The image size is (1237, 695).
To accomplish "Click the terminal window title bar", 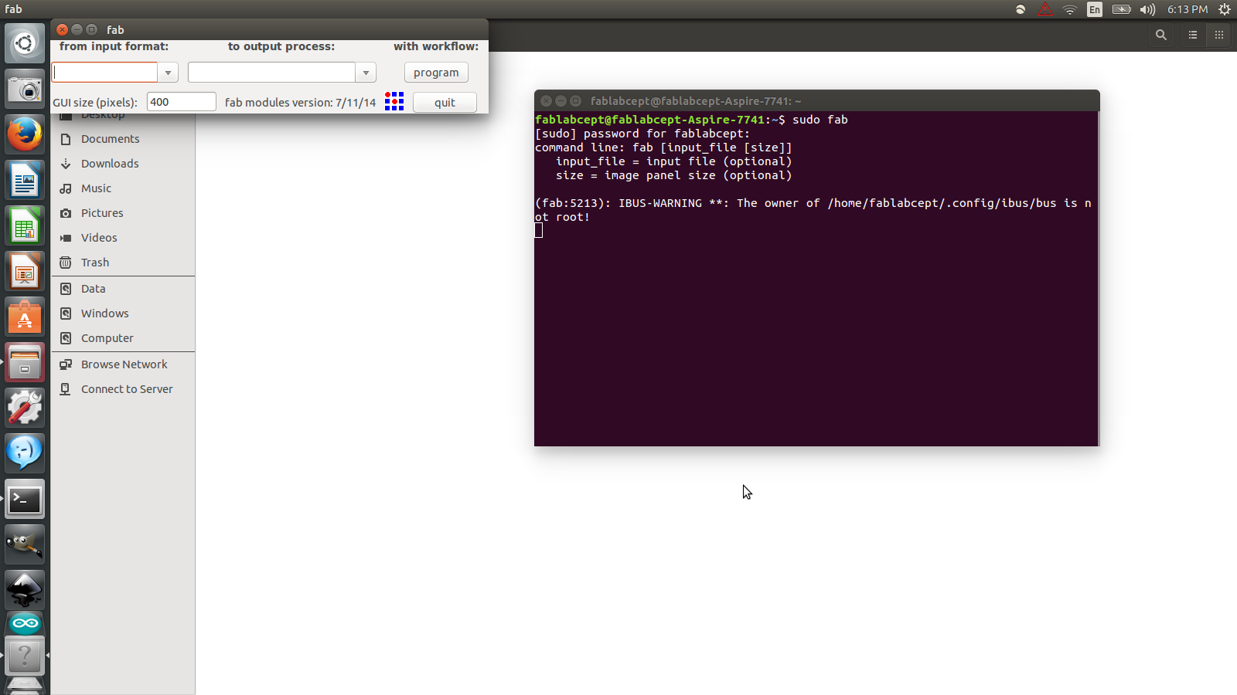I will [816, 100].
